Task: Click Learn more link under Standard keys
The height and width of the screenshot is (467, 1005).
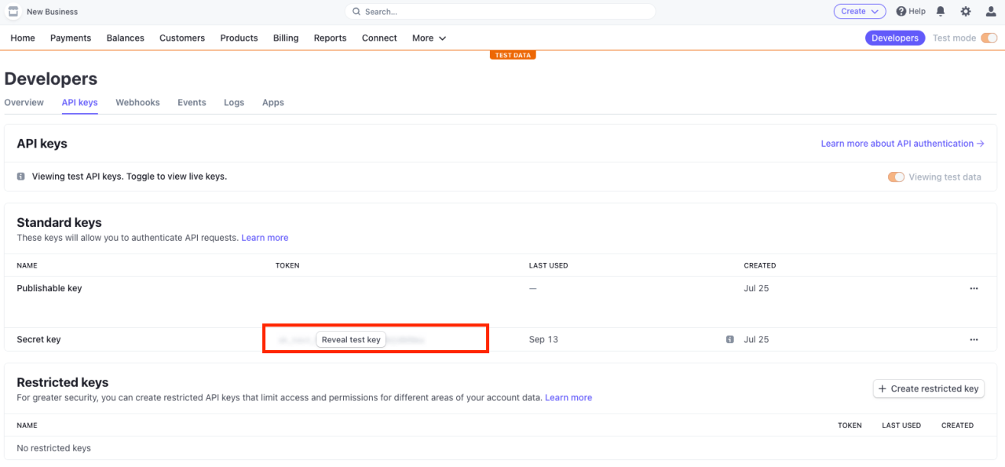Action: (265, 238)
